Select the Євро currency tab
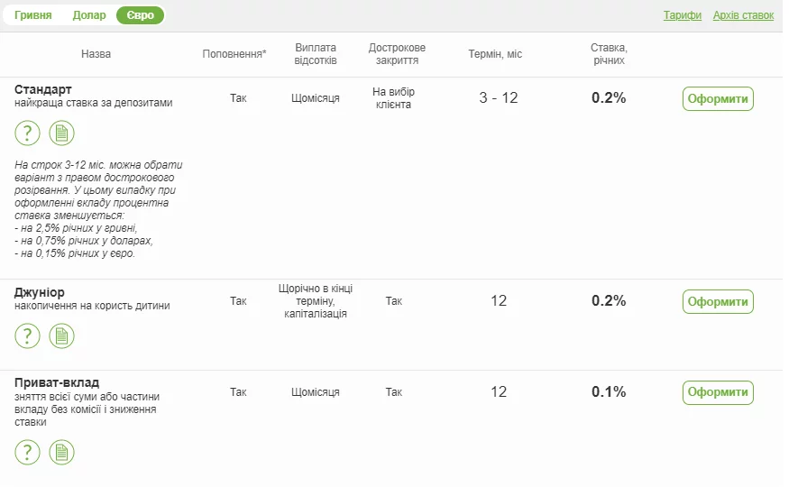The width and height of the screenshot is (789, 487). pyautogui.click(x=140, y=15)
